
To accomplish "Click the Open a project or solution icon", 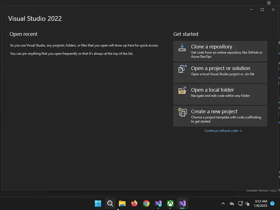I will (x=182, y=69).
